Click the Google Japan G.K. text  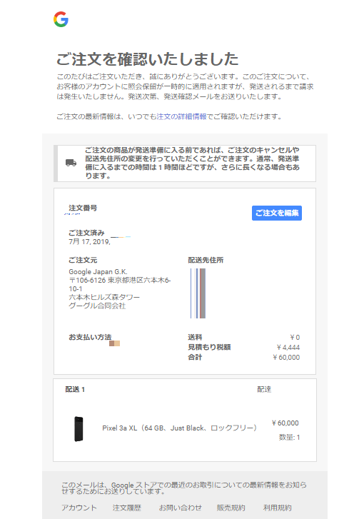98,272
